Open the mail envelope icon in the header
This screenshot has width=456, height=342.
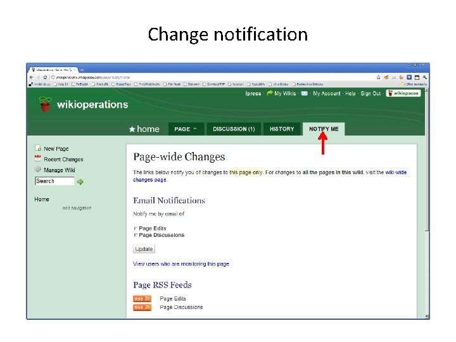(x=304, y=93)
